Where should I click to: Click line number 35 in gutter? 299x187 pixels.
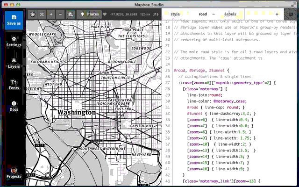tap(167, 132)
